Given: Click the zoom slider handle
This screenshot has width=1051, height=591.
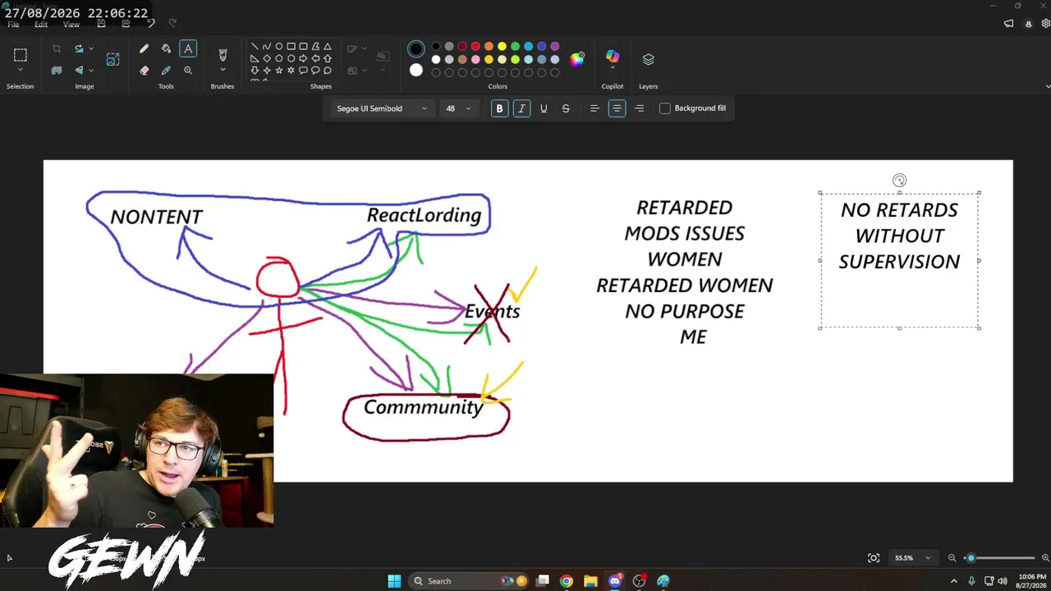Looking at the screenshot, I should pyautogui.click(x=971, y=558).
